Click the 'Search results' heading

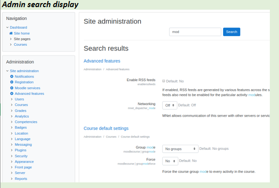[x=106, y=48]
